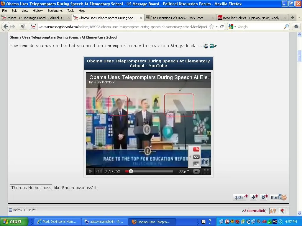
Task: Toggle closed captions with the CC button
Action: [x=196, y=157]
